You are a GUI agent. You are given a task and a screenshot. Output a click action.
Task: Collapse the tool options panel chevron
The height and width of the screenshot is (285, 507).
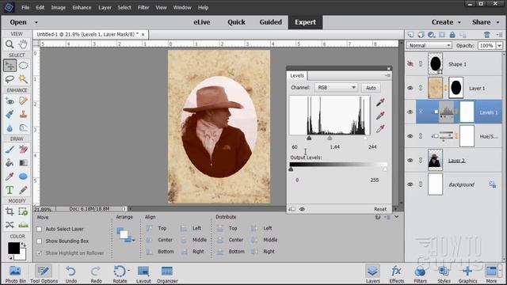(397, 217)
